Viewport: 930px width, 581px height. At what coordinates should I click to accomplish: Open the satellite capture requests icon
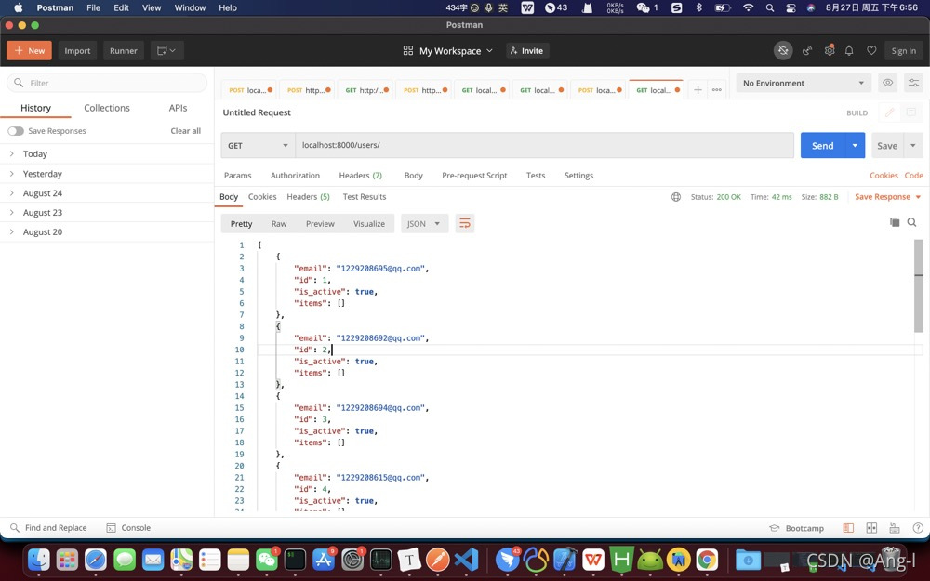806,51
